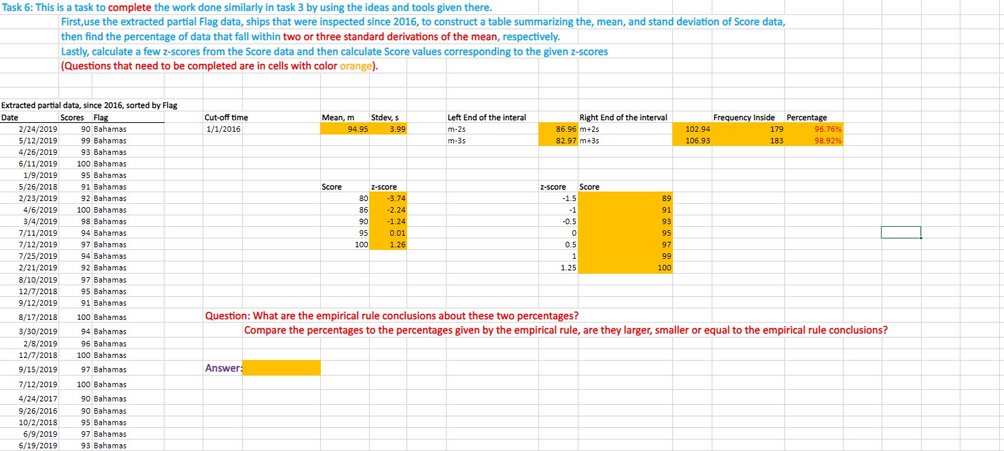This screenshot has width=1004, height=451.
Task: Select the orange Score cell showing 99
Action: [x=625, y=256]
